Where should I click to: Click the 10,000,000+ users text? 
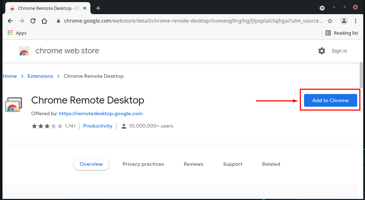tap(151, 126)
